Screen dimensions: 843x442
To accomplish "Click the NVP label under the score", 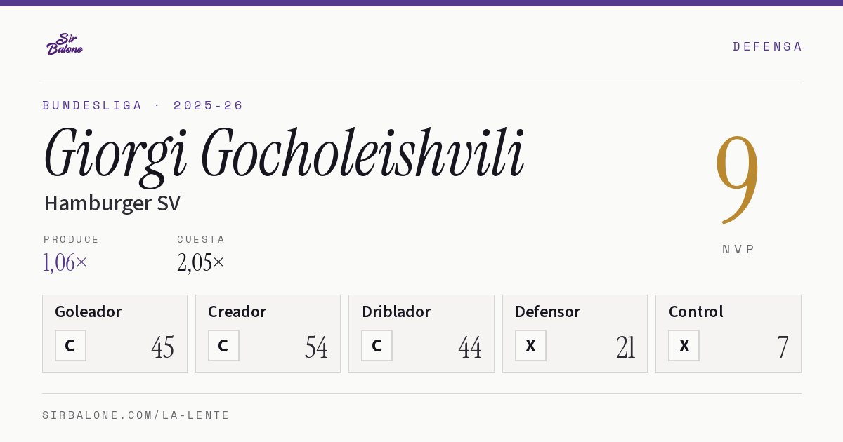I will pos(738,249).
